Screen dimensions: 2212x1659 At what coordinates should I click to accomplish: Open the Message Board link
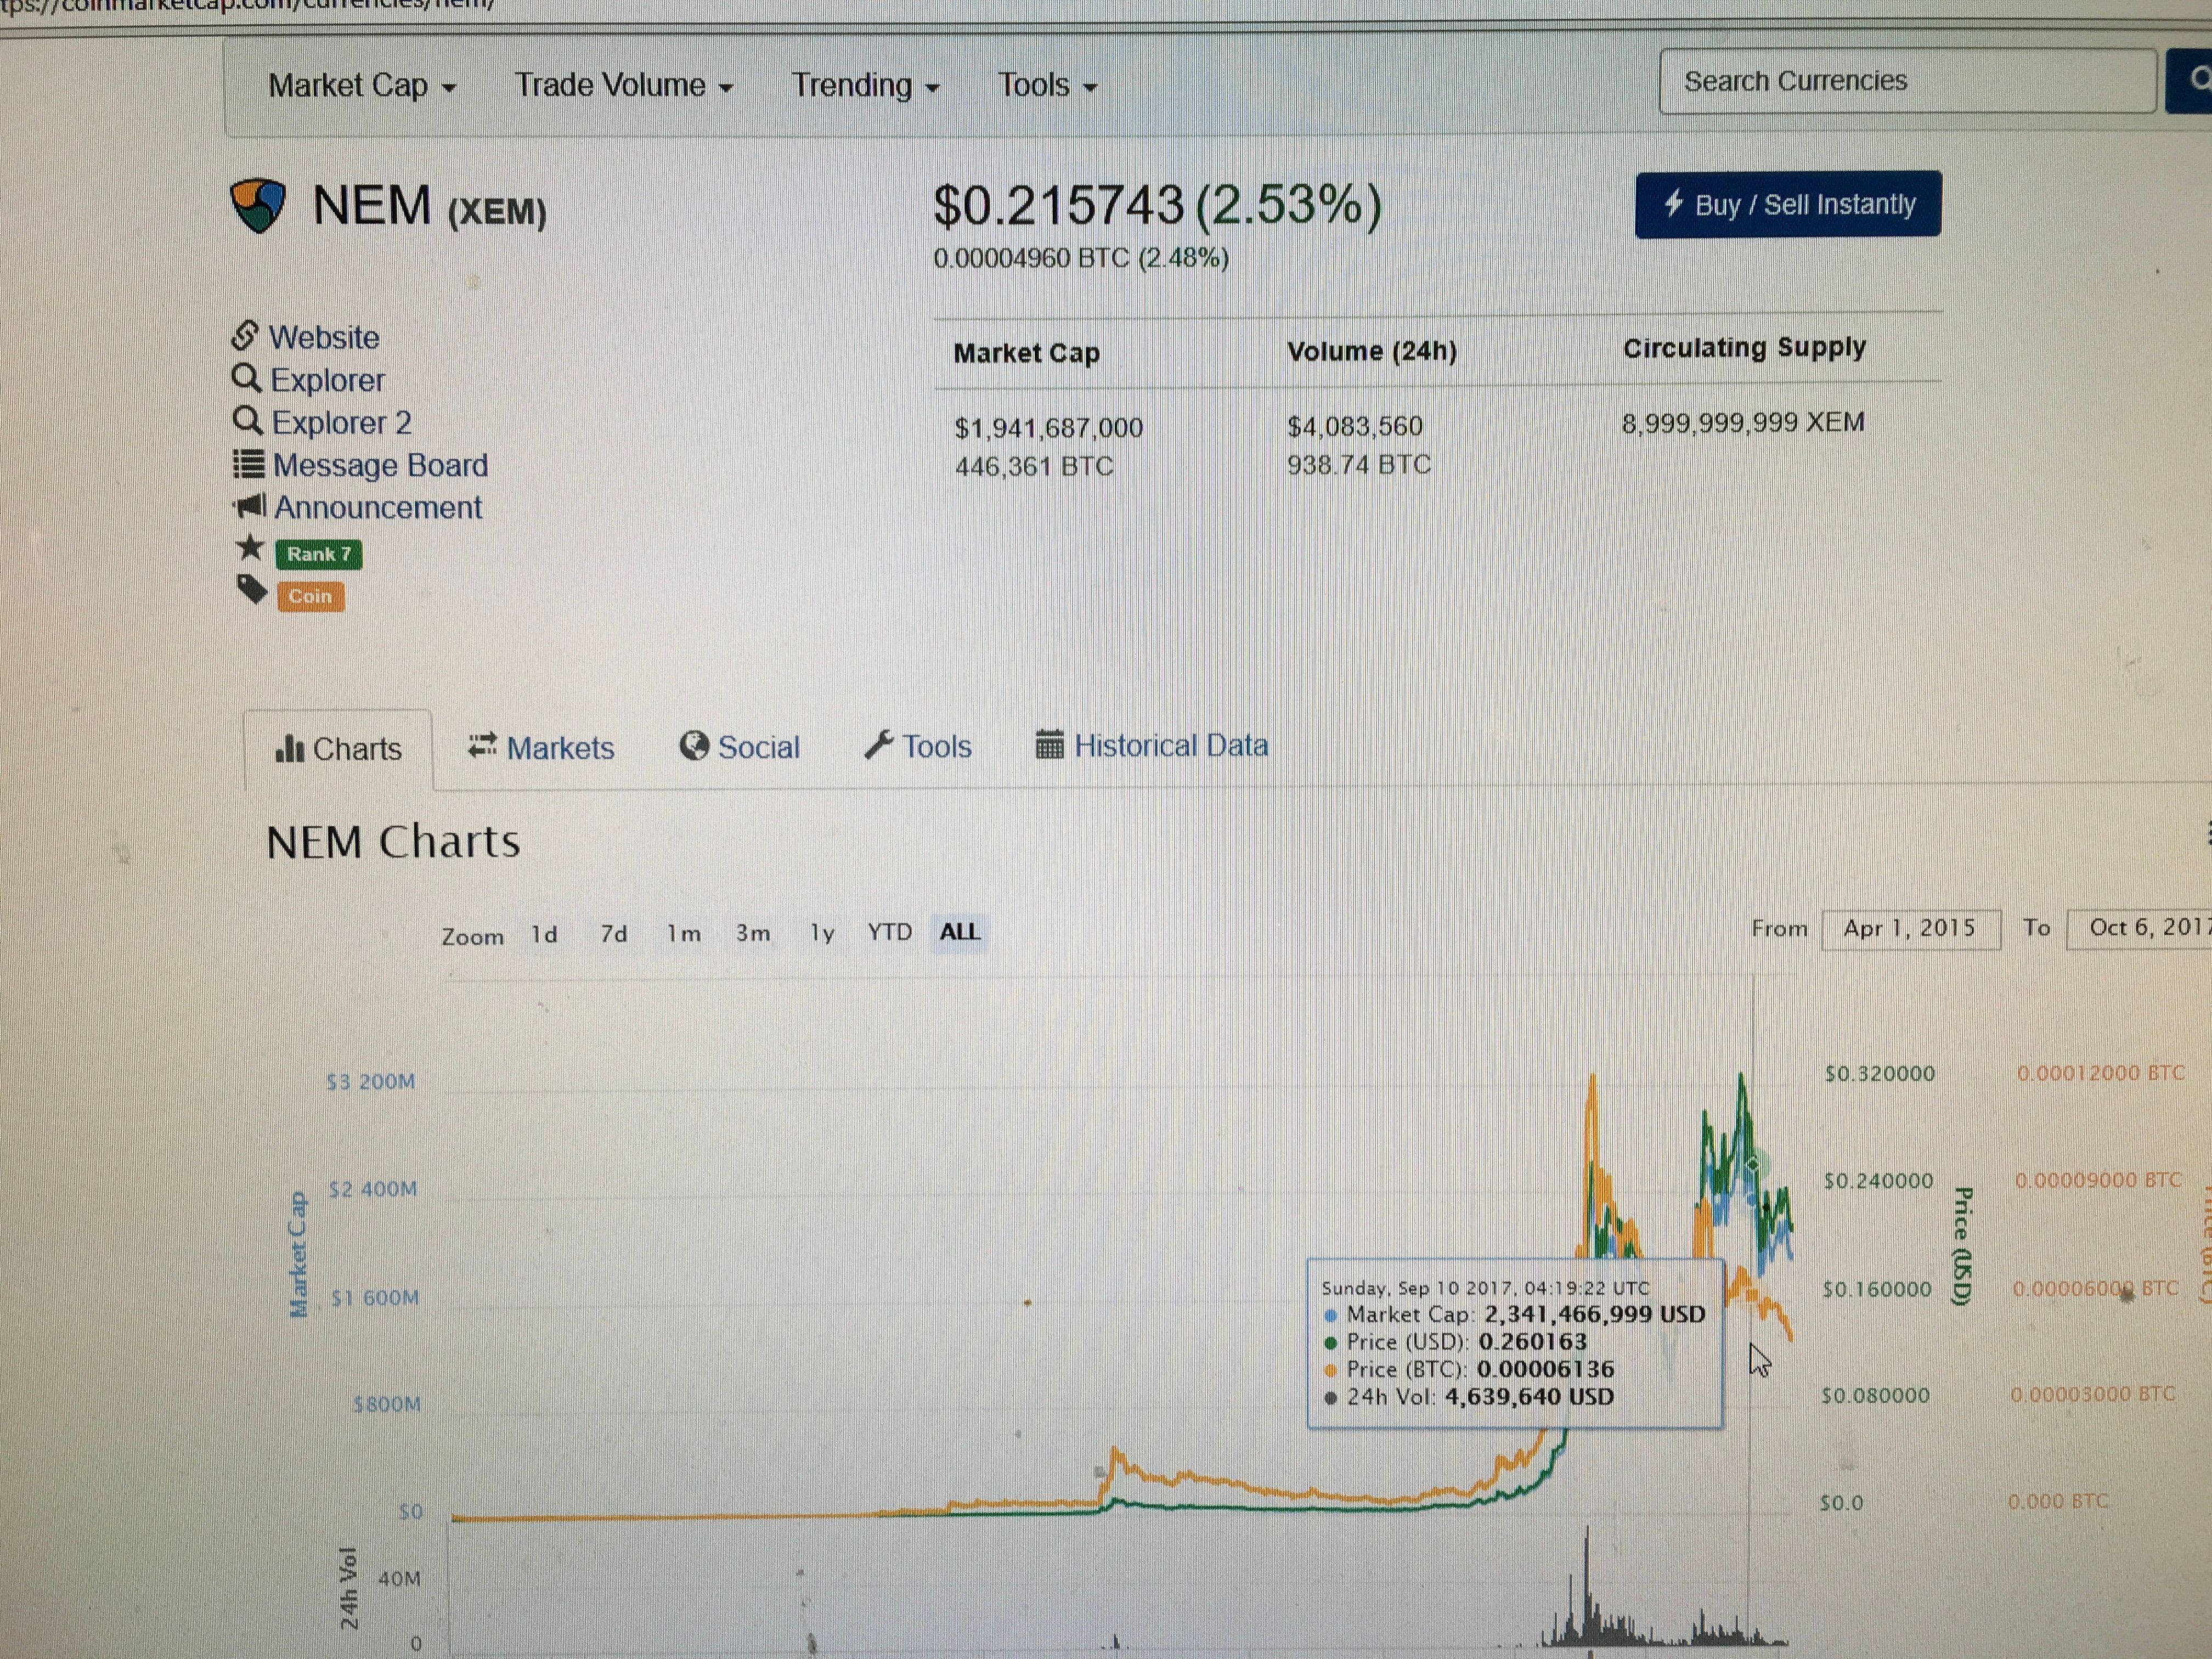click(380, 465)
